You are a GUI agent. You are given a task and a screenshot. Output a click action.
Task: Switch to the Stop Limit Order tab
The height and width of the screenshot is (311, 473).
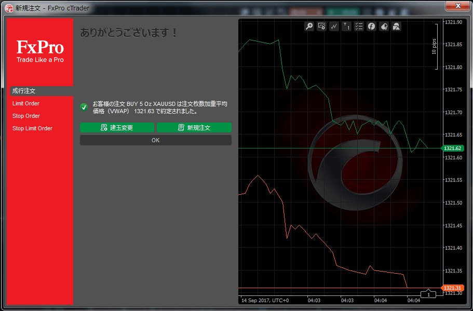point(32,128)
